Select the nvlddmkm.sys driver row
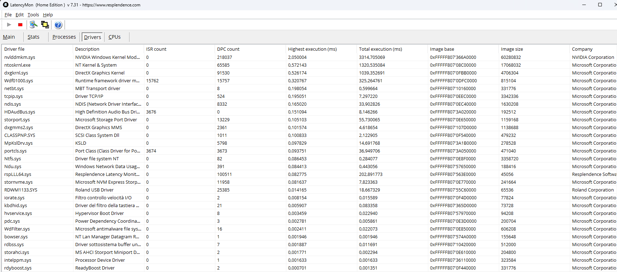Screen dimensions: 617x272 point(309,57)
